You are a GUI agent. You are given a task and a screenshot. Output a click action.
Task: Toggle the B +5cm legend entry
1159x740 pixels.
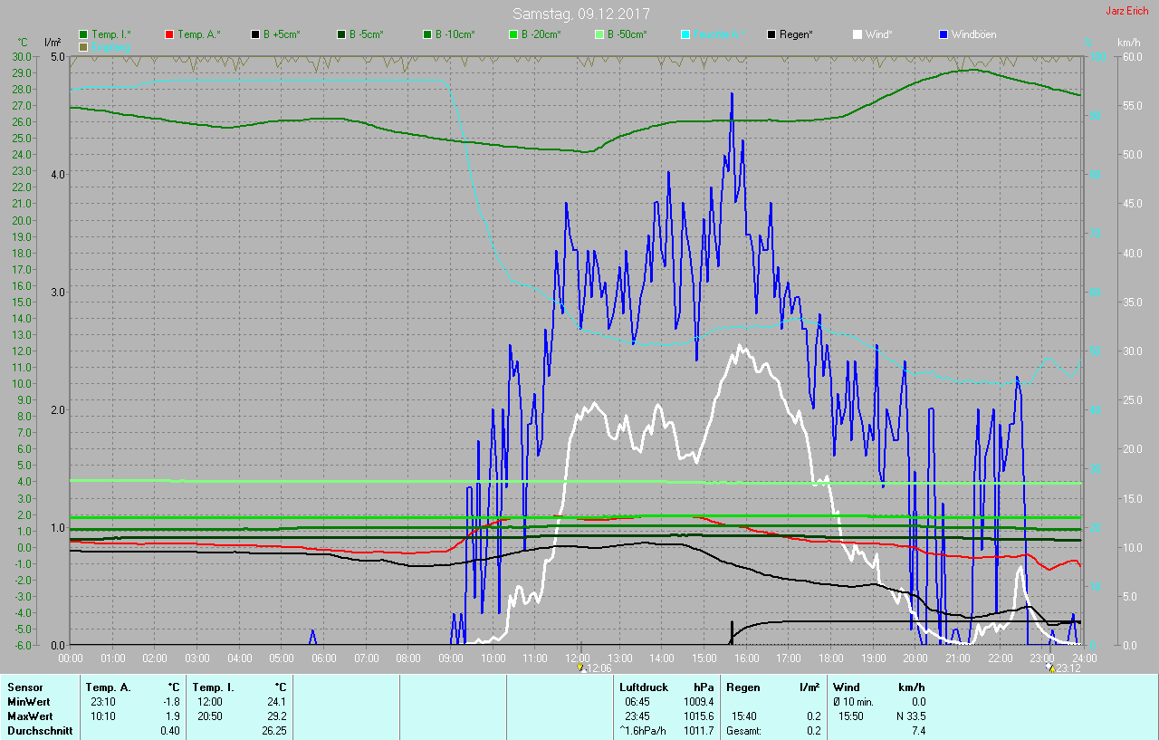pos(256,34)
